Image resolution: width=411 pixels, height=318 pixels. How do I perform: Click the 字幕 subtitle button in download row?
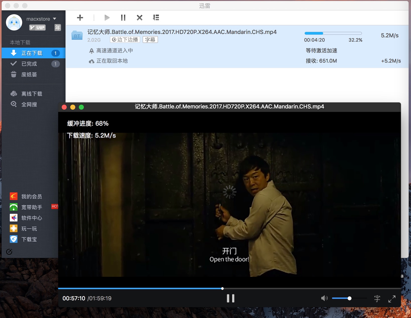[150, 40]
